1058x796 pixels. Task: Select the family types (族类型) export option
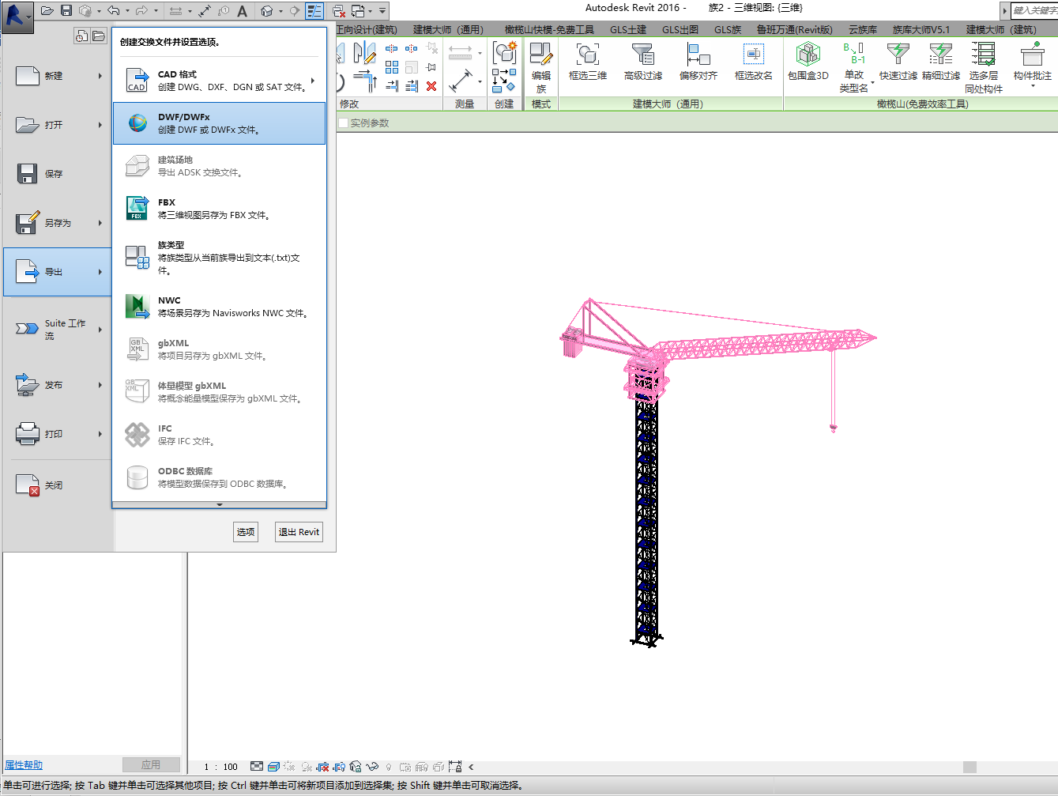219,258
